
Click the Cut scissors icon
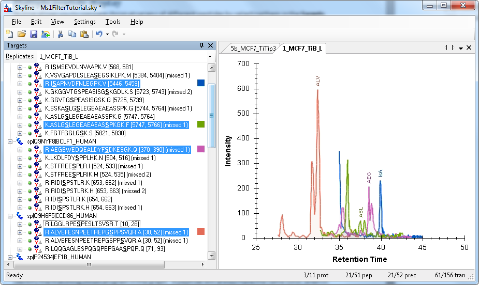pyautogui.click(x=60, y=34)
